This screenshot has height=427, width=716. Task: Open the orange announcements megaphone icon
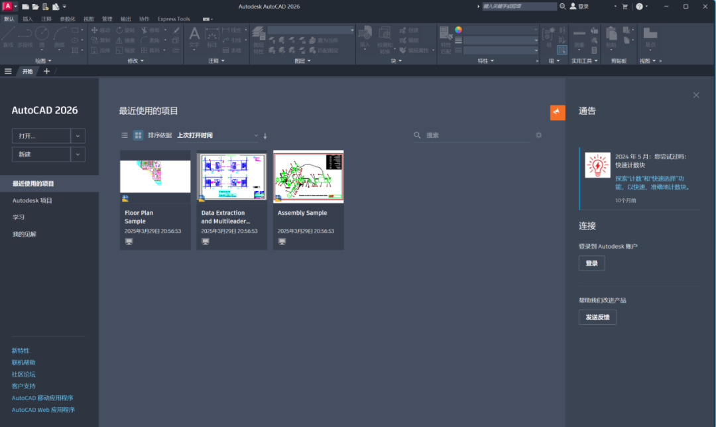(558, 112)
